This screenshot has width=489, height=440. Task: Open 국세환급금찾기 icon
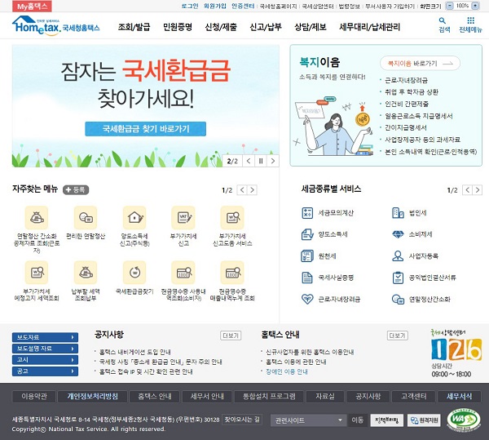(134, 273)
